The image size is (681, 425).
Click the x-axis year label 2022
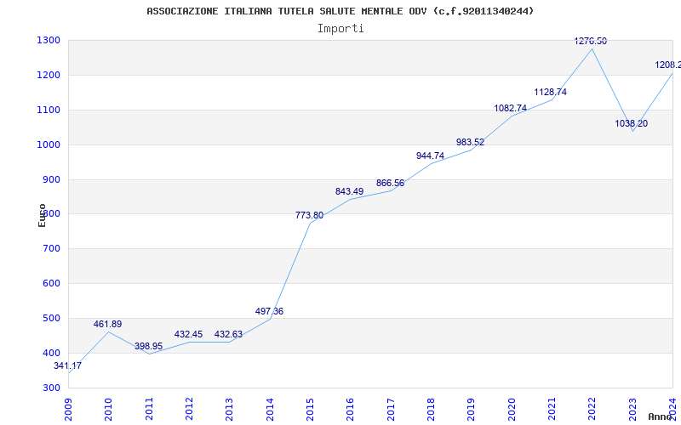coord(592,409)
